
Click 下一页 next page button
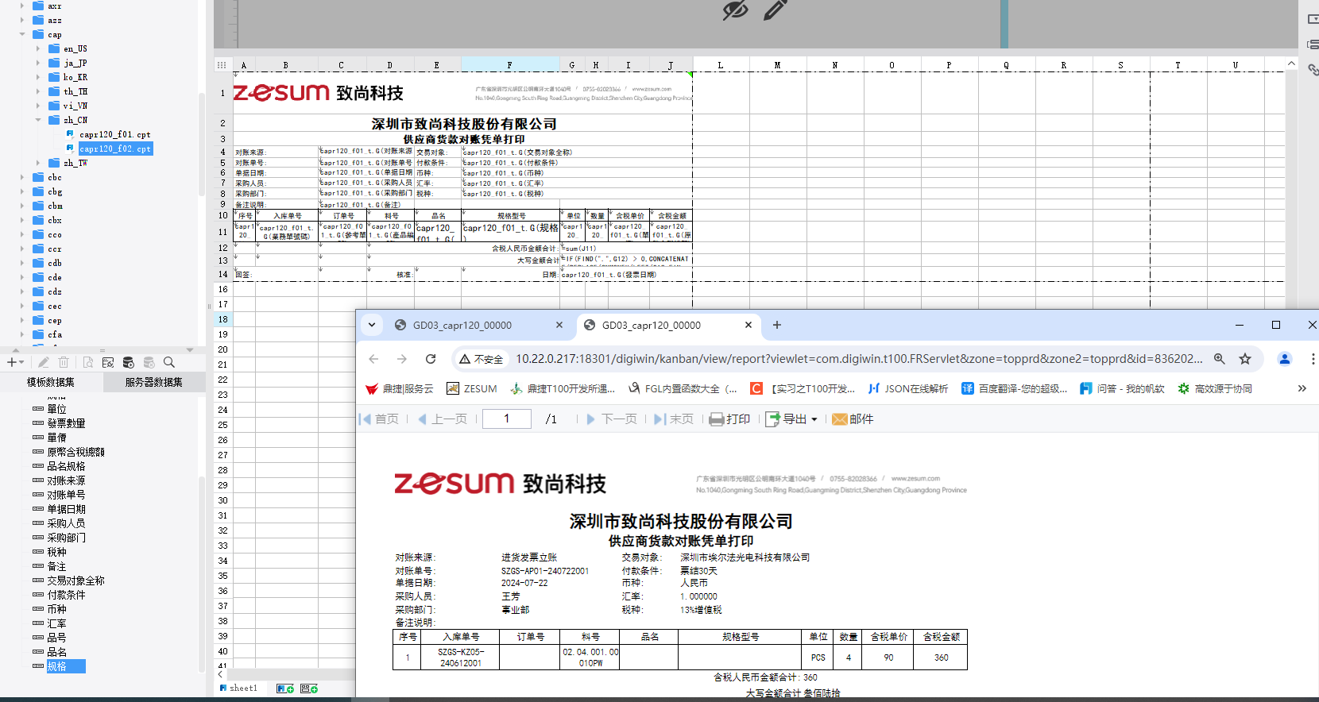(x=612, y=418)
